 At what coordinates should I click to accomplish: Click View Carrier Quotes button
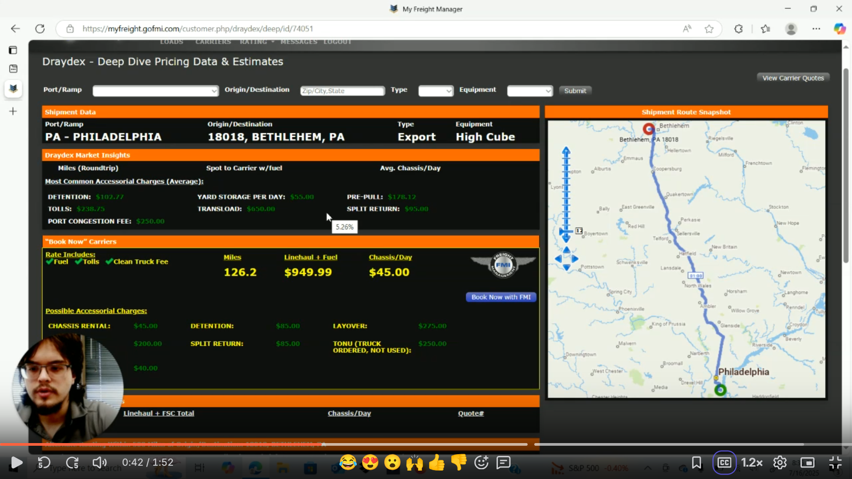click(793, 78)
